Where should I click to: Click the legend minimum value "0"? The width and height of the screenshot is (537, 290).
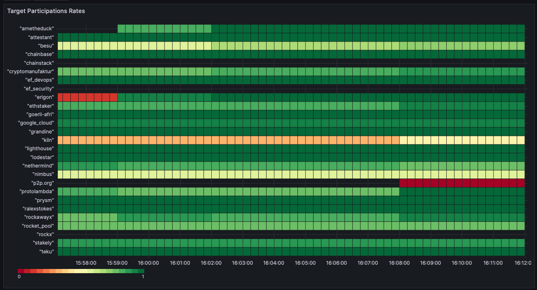[x=19, y=277]
